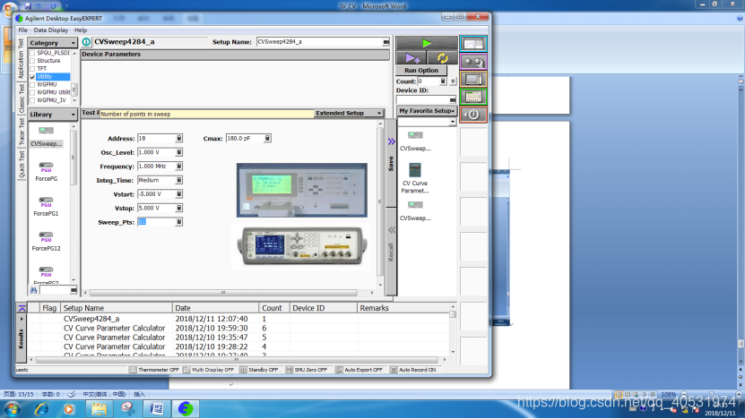
Task: Click the Save double-arrow icon
Action: (391, 141)
